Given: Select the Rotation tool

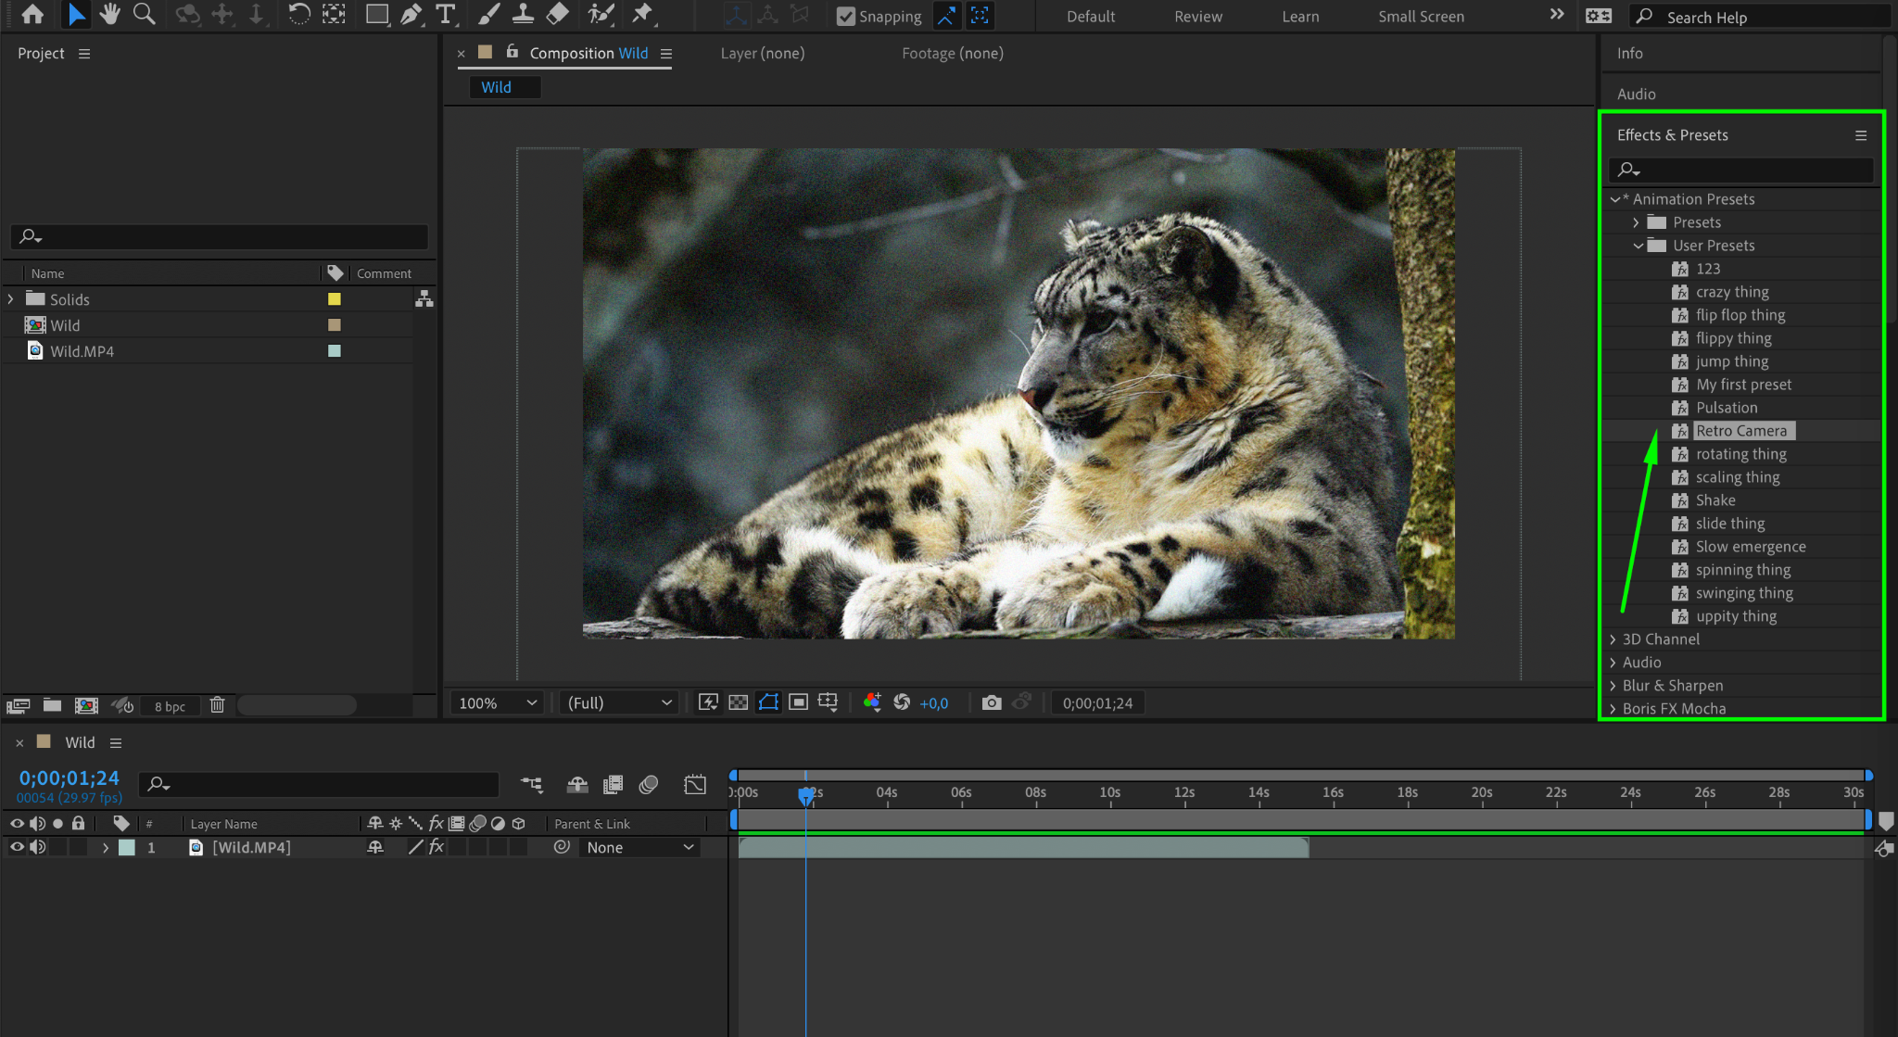Looking at the screenshot, I should 298,14.
